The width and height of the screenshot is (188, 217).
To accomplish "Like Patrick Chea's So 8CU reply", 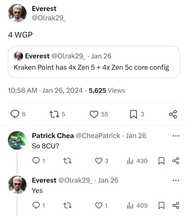I will pos(98,161).
